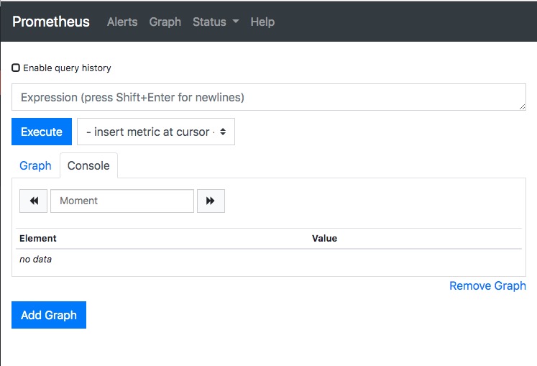This screenshot has width=537, height=366.
Task: Click the expression box resize handle
Action: [x=522, y=106]
